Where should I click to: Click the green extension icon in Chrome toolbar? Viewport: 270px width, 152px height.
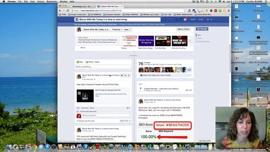[220, 11]
